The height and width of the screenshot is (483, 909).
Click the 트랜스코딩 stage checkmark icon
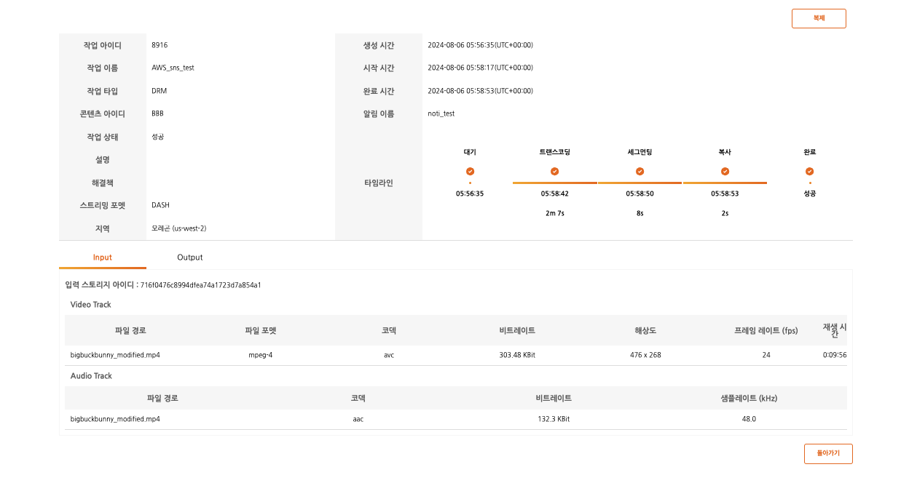(x=554, y=172)
